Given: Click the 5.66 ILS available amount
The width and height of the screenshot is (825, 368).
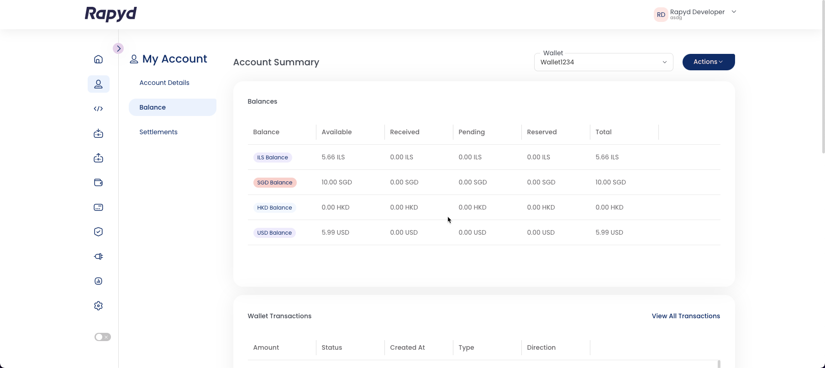Looking at the screenshot, I should tap(333, 157).
